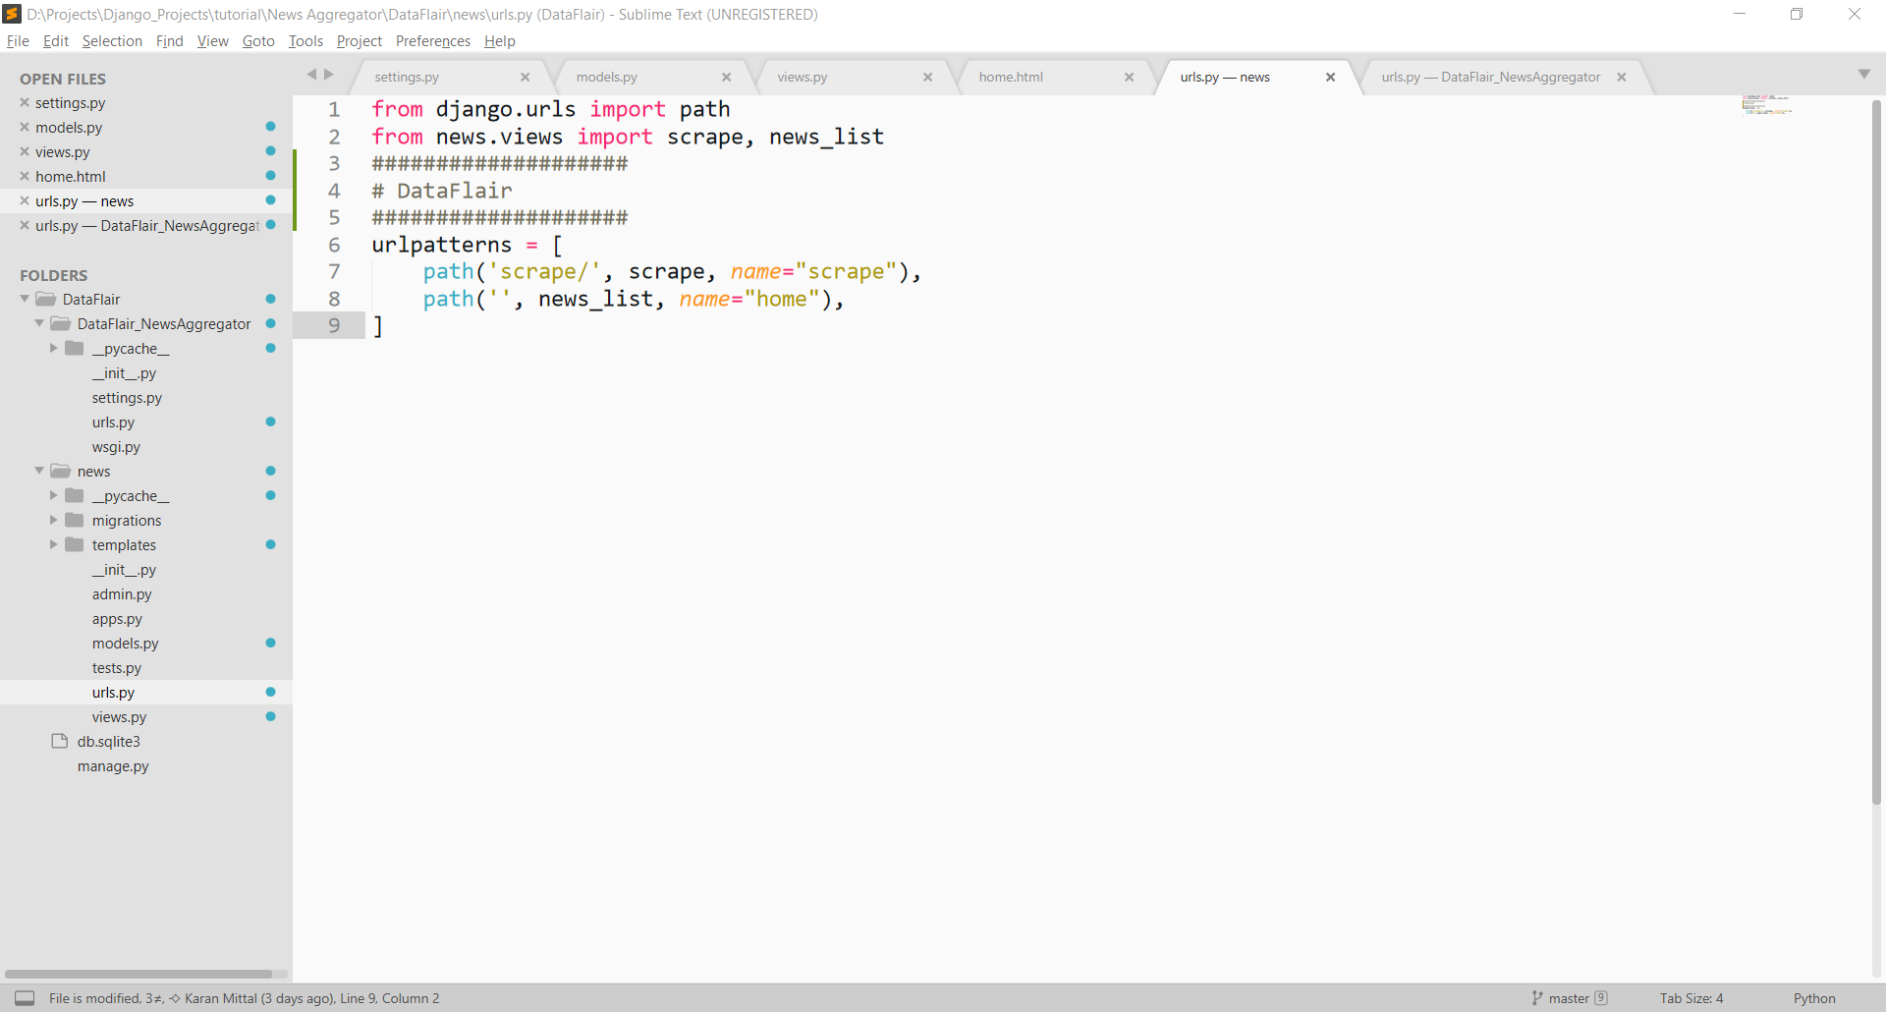Click the sidebar horizontal scrollbar
The width and height of the screenshot is (1886, 1012).
point(138,975)
